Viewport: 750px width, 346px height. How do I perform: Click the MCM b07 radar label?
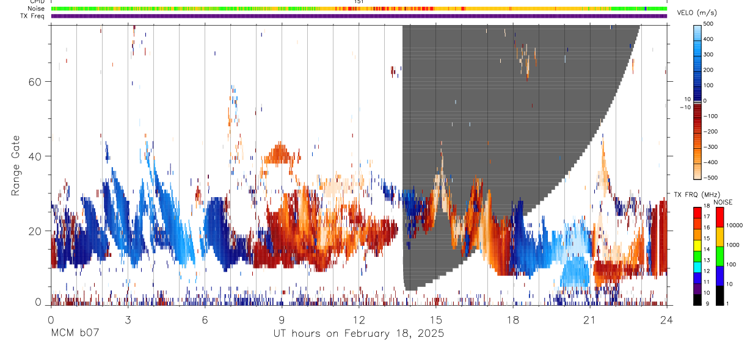[x=75, y=333]
